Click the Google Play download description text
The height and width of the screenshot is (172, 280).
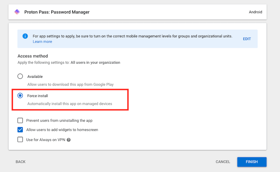70,84
